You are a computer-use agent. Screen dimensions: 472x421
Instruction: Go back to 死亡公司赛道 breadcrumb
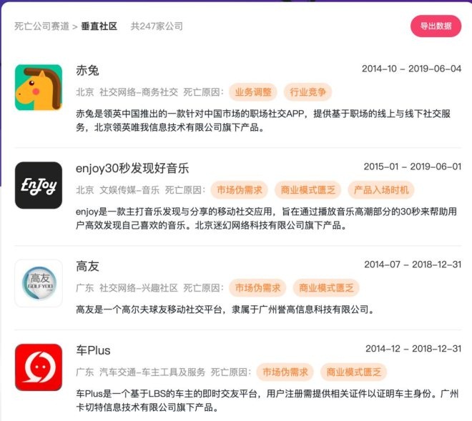pyautogui.click(x=42, y=26)
